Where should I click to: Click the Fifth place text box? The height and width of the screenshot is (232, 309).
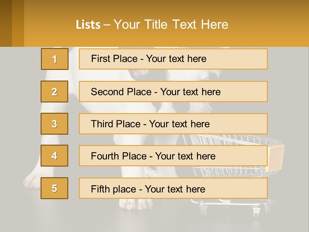[173, 188]
